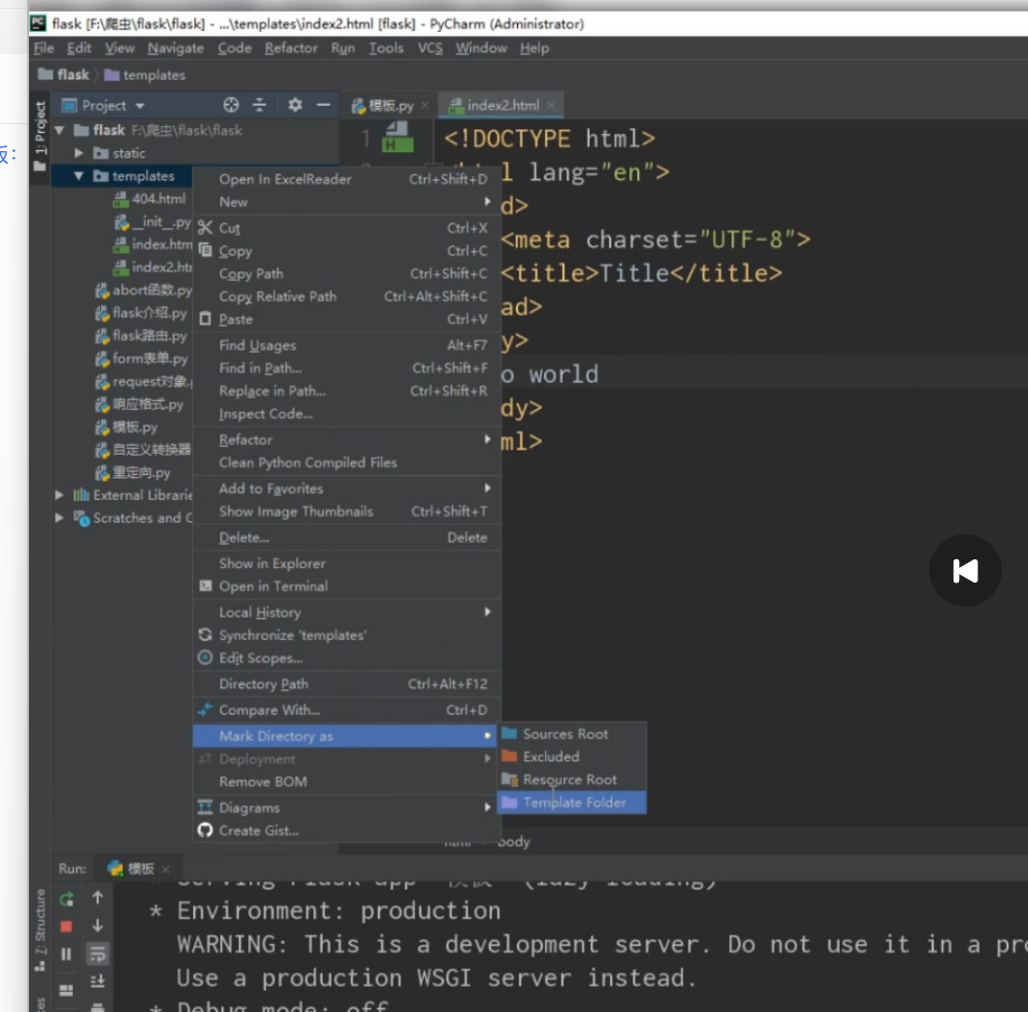
Task: Open the Navigate menu
Action: tap(176, 47)
